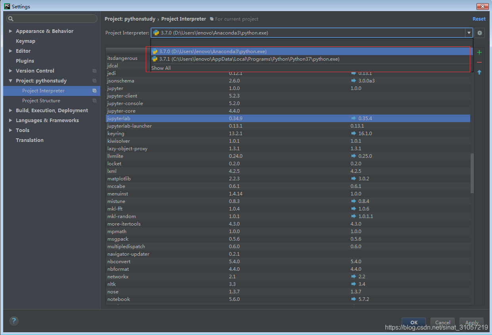This screenshot has width=492, height=335.
Task: Select the locket package row
Action: (288, 164)
